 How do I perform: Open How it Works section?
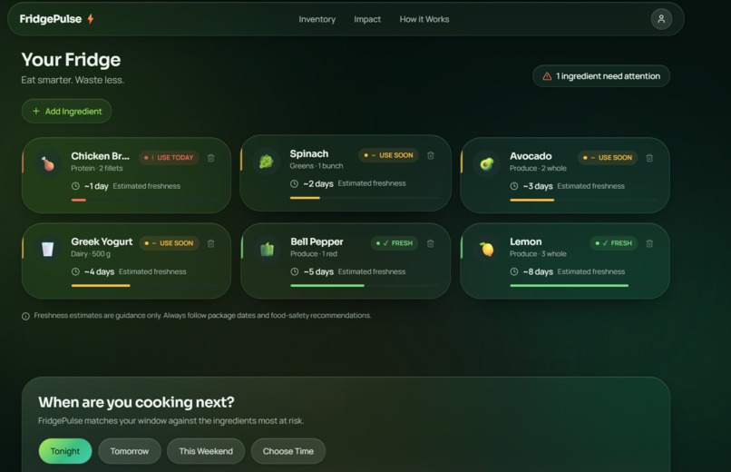coord(424,19)
